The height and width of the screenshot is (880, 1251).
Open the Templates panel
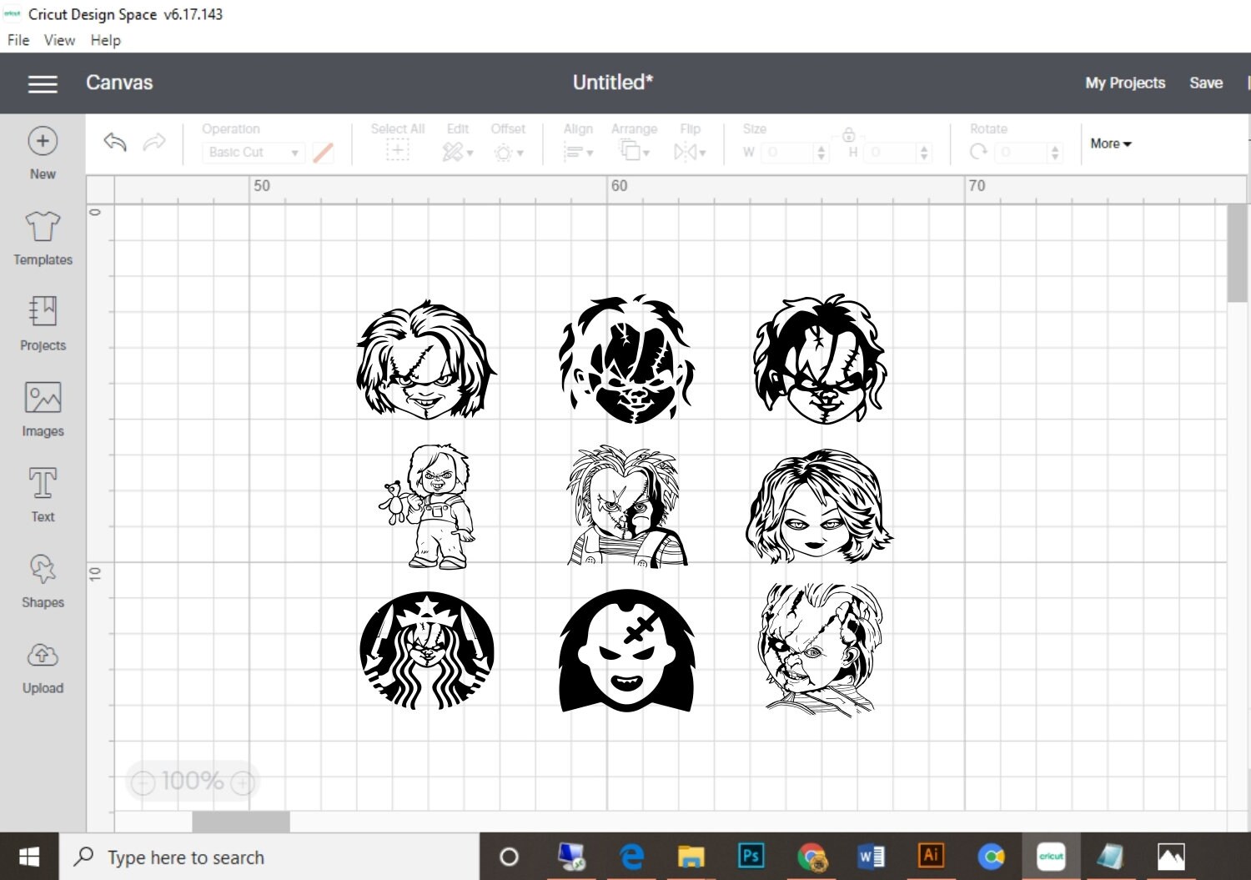(43, 237)
